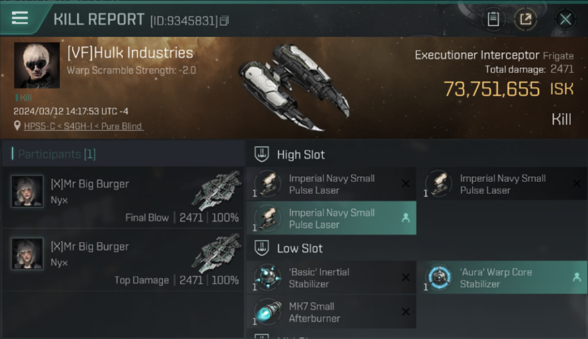The height and width of the screenshot is (339, 588).
Task: Click the Nyx ship icon for top damage
Action: point(216,253)
